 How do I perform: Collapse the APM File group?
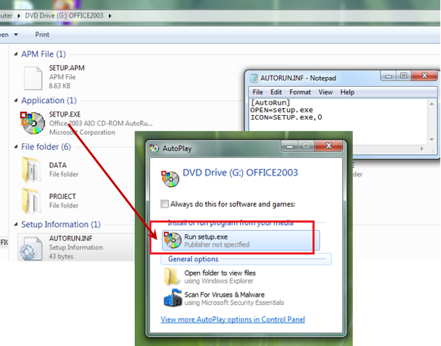(16, 54)
